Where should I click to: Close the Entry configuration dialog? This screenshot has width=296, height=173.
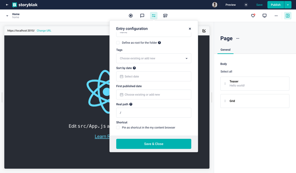190,29
